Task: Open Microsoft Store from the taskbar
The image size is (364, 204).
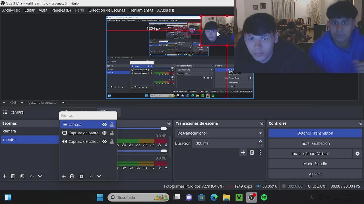Action: pos(201,197)
